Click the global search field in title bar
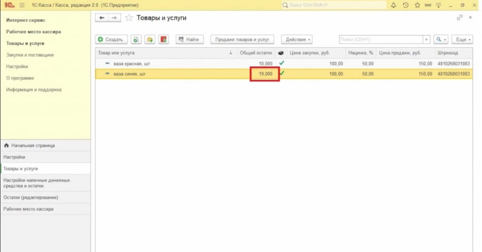482x252 pixels. click(x=334, y=5)
